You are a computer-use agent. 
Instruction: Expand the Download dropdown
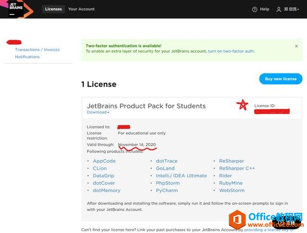tap(98, 112)
